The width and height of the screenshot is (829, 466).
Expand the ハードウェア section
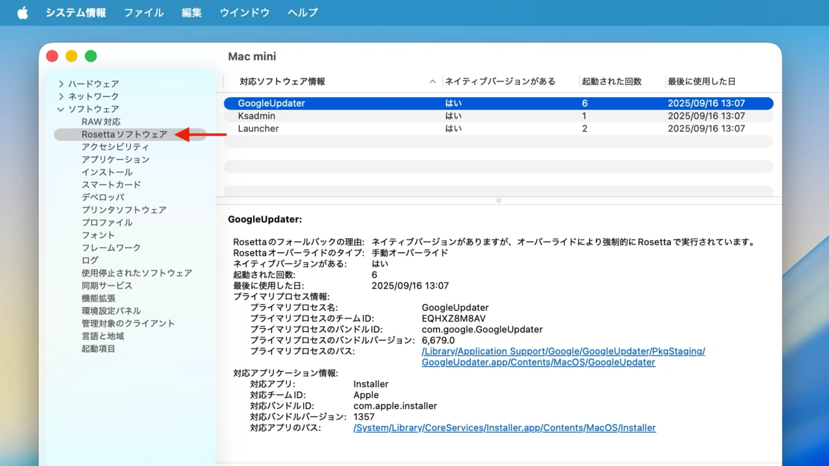61,84
